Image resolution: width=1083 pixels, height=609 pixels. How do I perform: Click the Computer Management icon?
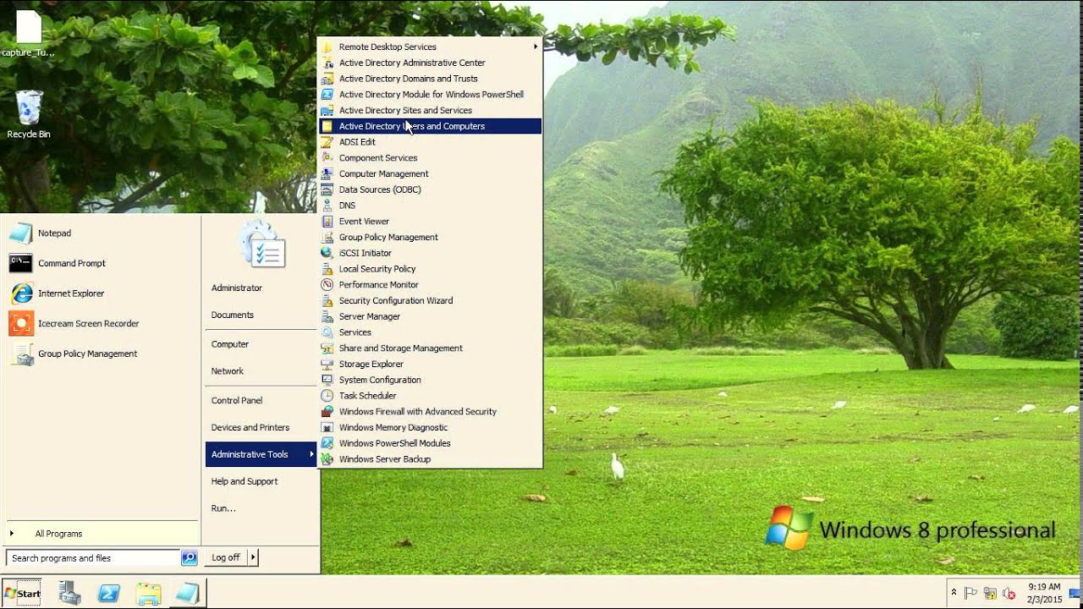coord(327,173)
